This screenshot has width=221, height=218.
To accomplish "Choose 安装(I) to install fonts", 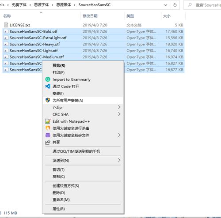I will click(x=83, y=94).
